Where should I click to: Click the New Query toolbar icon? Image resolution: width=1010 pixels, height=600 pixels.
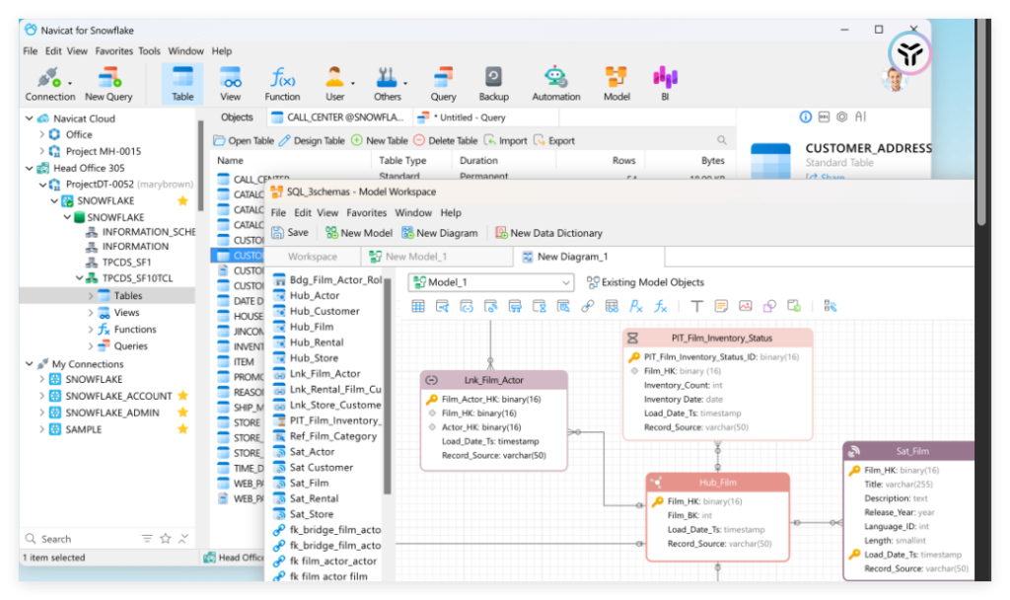coord(108,85)
